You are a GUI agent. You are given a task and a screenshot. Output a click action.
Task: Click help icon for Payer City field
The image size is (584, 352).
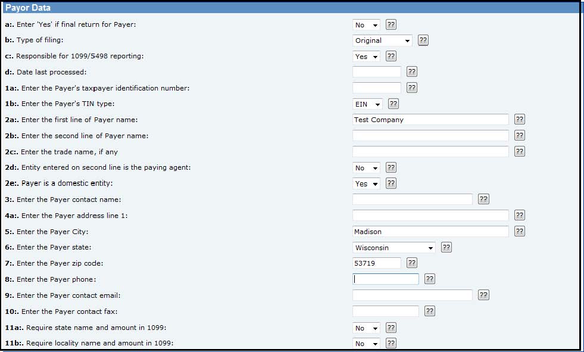coord(520,231)
